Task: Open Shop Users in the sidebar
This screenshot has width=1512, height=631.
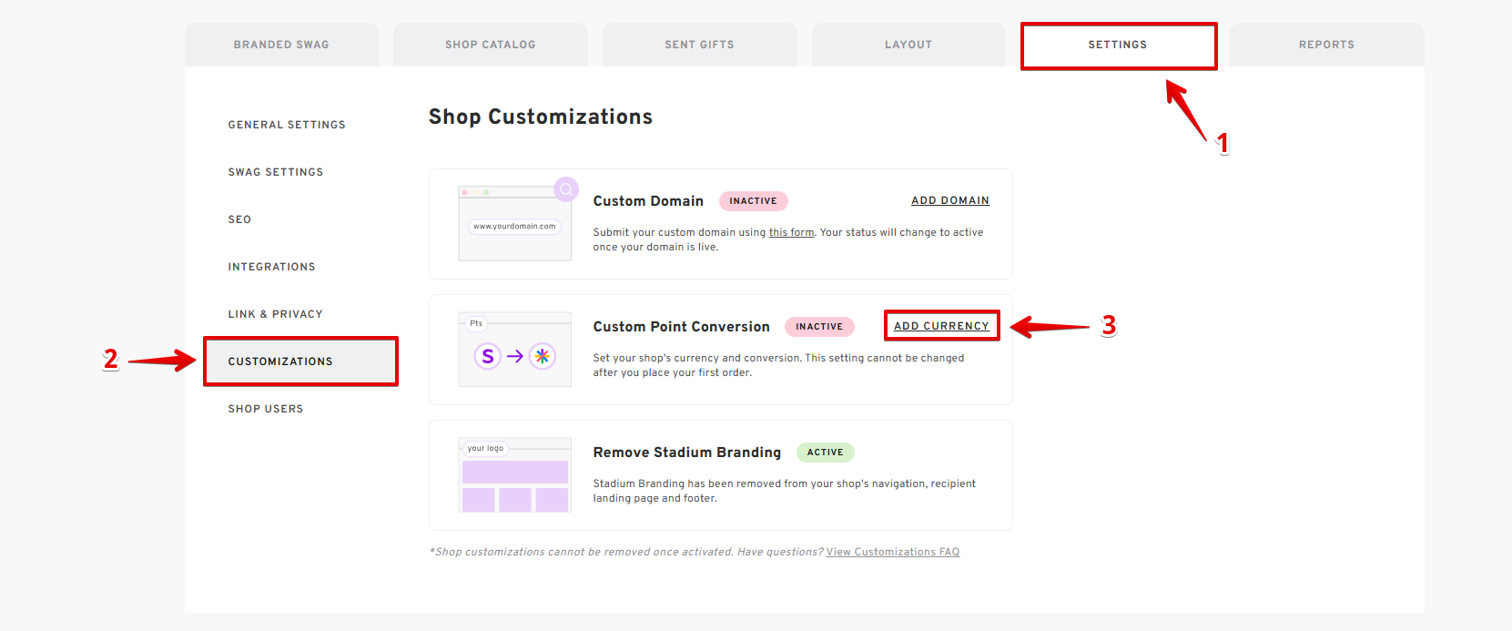Action: point(266,409)
